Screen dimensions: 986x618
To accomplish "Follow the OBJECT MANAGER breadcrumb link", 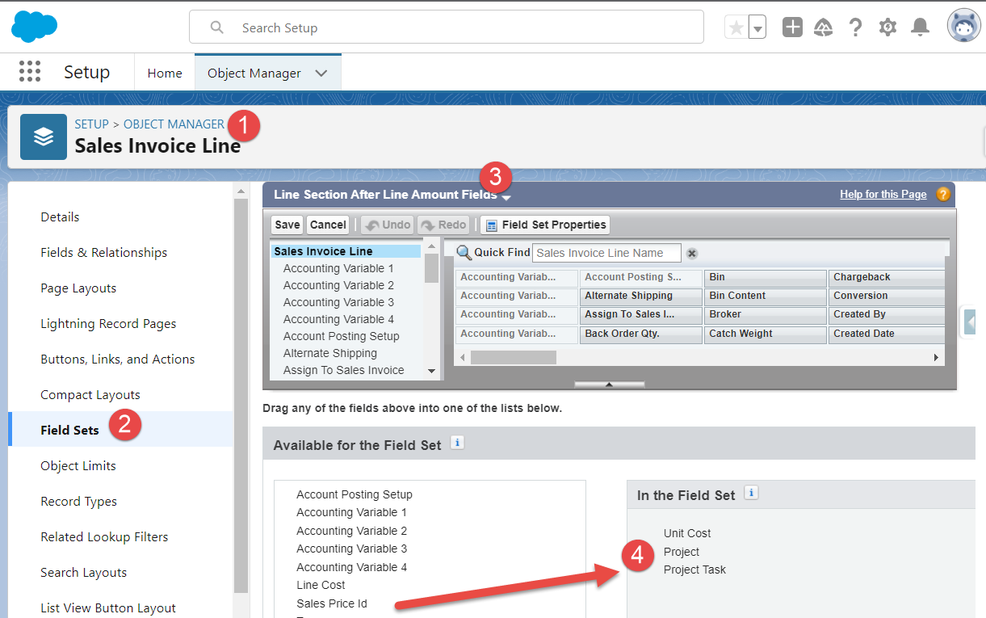I will point(174,124).
